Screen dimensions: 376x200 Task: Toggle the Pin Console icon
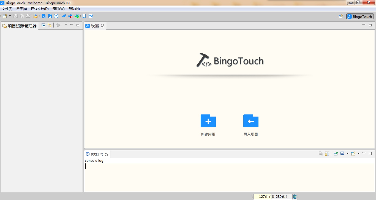coord(336,154)
